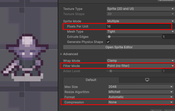Expand the Advanced section
The height and width of the screenshot is (111, 175).
(62, 54)
